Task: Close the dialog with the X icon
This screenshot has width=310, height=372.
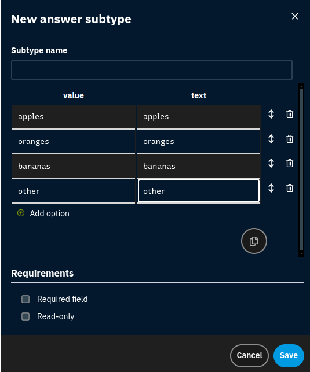Action: (295, 16)
